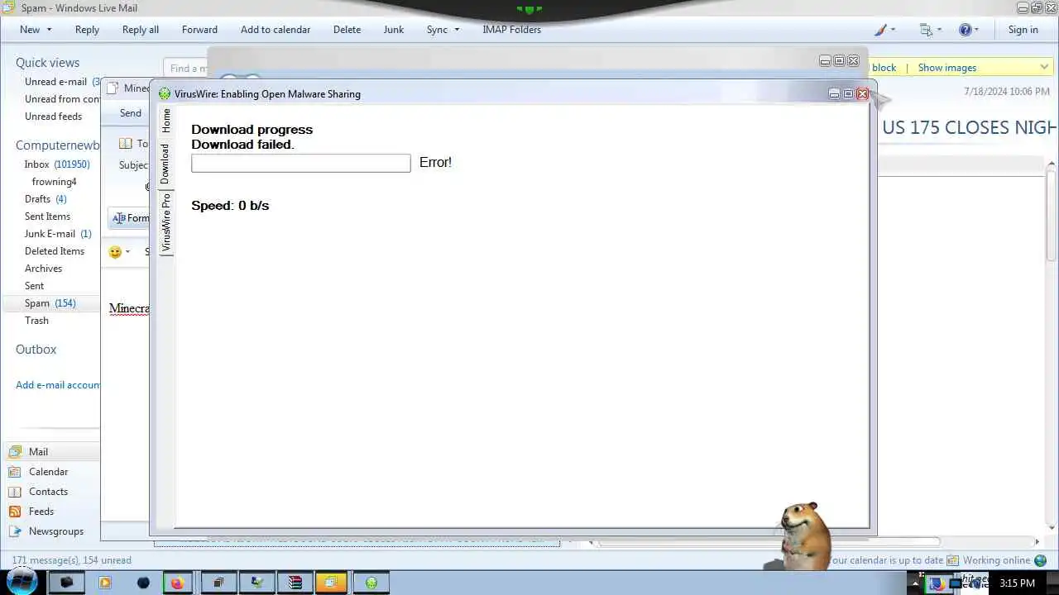The width and height of the screenshot is (1059, 595).
Task: Click the dark cube icon in the taskbar
Action: pos(67,583)
